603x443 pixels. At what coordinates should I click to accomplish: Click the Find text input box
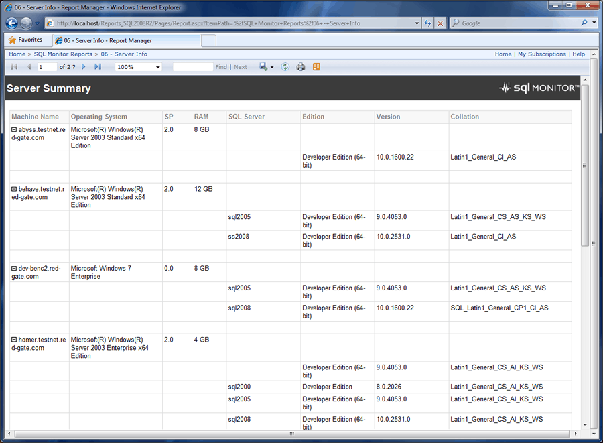[193, 67]
